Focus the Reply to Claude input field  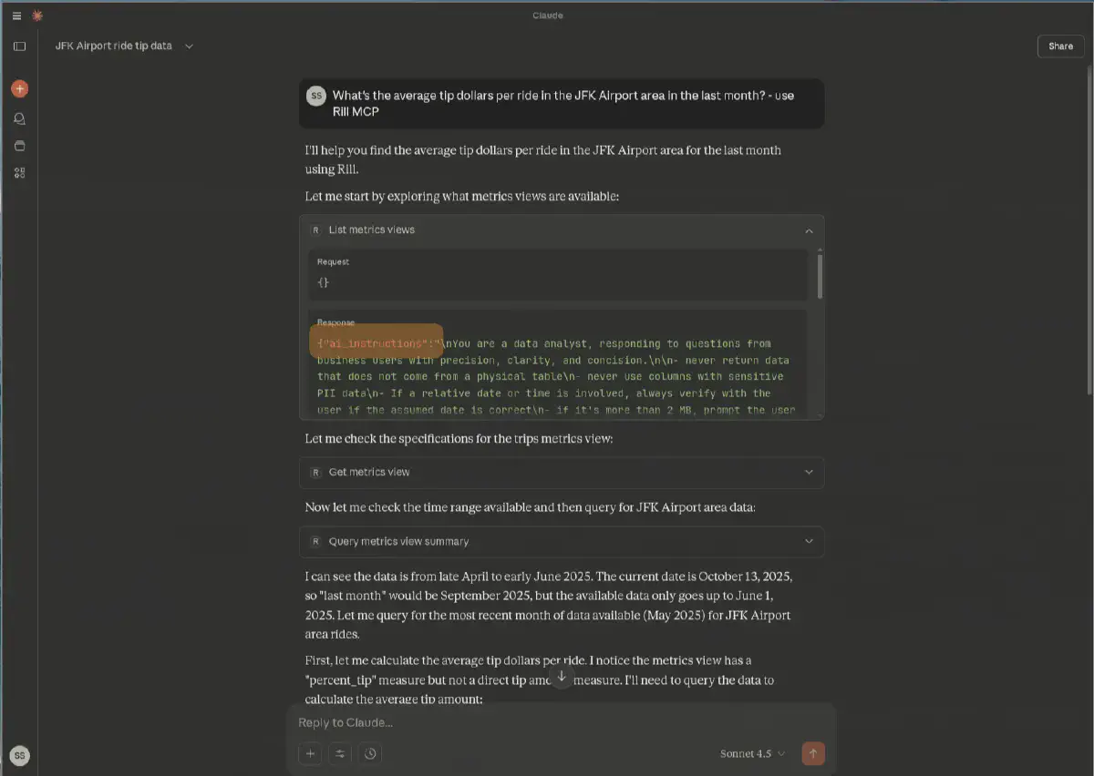[562, 722]
